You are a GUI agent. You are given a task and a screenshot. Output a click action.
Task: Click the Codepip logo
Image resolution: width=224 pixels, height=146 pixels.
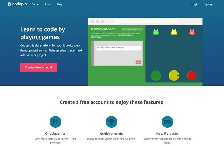coord(17,4)
